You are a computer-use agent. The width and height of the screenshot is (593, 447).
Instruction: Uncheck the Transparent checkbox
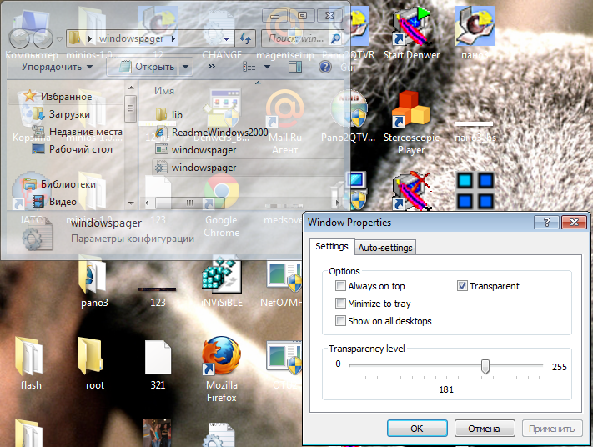pyautogui.click(x=462, y=286)
